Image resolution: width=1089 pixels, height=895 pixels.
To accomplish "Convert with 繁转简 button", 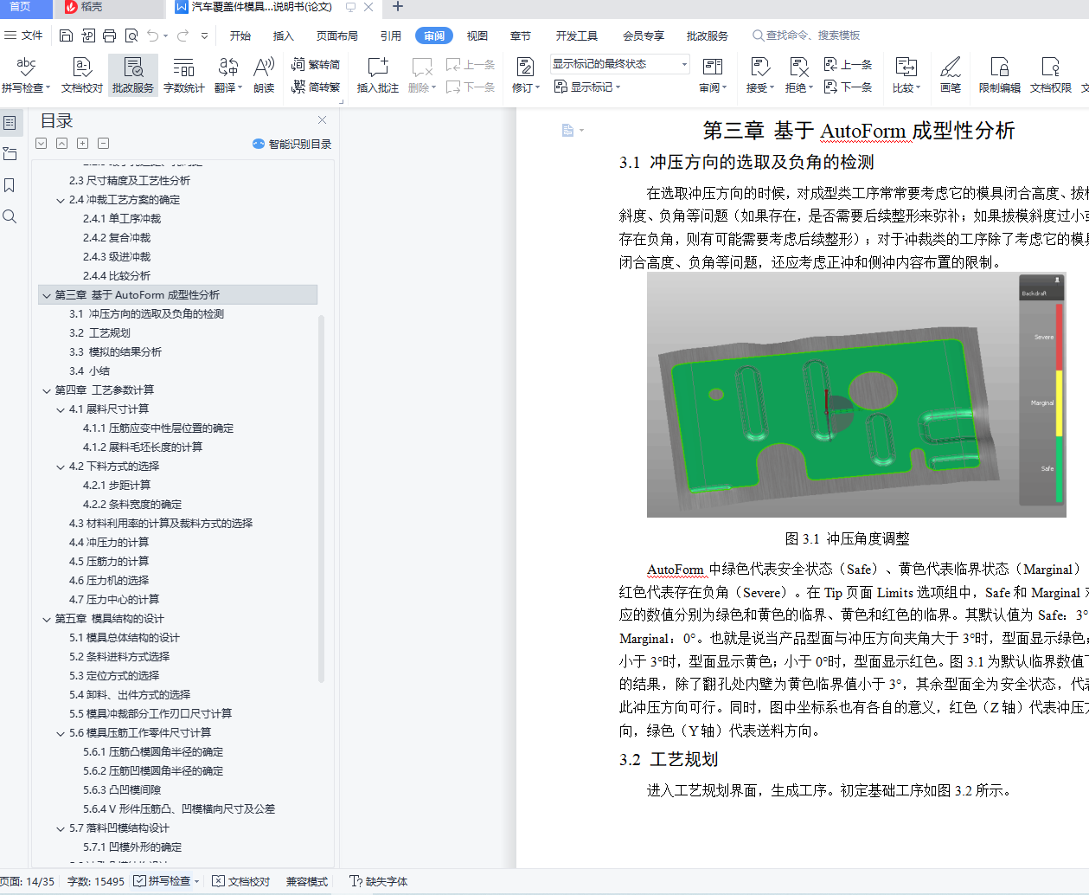I will [x=316, y=64].
